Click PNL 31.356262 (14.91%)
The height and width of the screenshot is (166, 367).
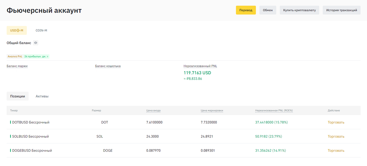(x=270, y=151)
